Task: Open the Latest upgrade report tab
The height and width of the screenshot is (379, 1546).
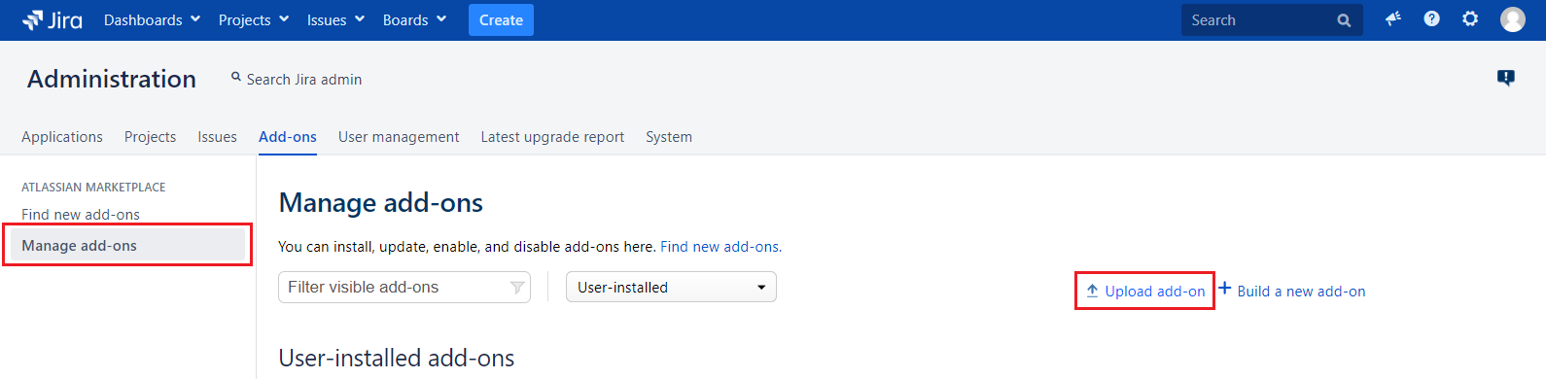Action: point(552,137)
